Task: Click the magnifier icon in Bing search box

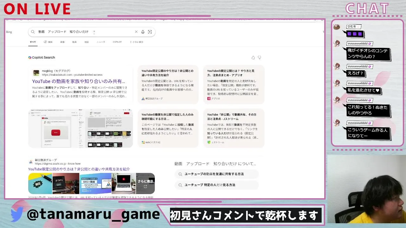Action: [33, 32]
